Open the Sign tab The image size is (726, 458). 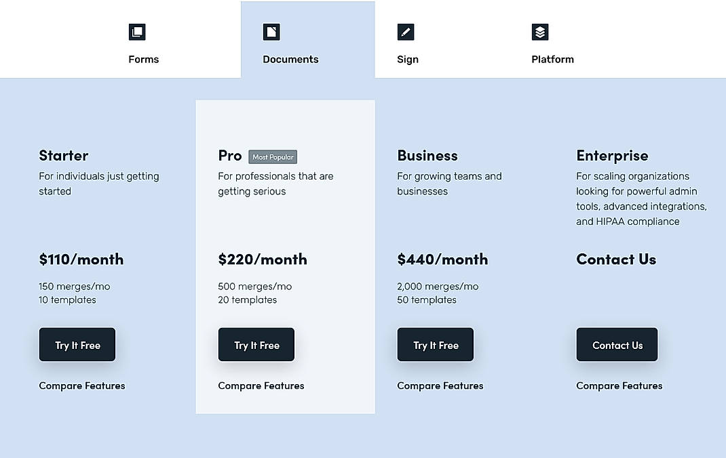(x=407, y=59)
